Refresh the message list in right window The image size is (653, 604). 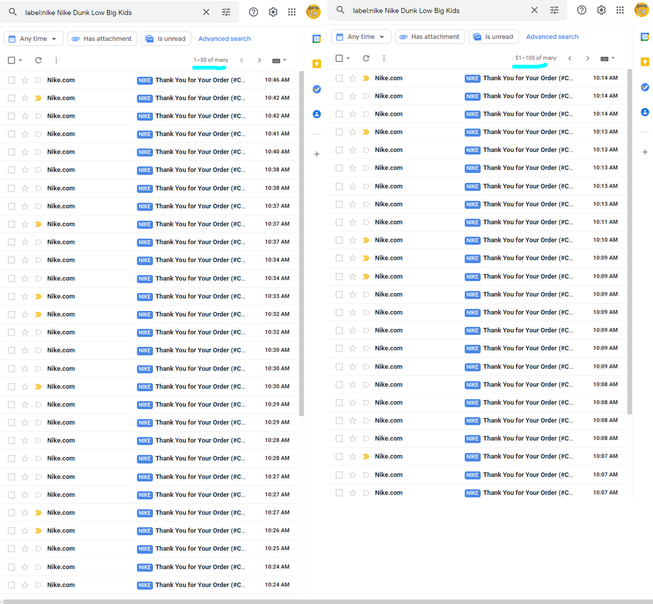[x=366, y=58]
